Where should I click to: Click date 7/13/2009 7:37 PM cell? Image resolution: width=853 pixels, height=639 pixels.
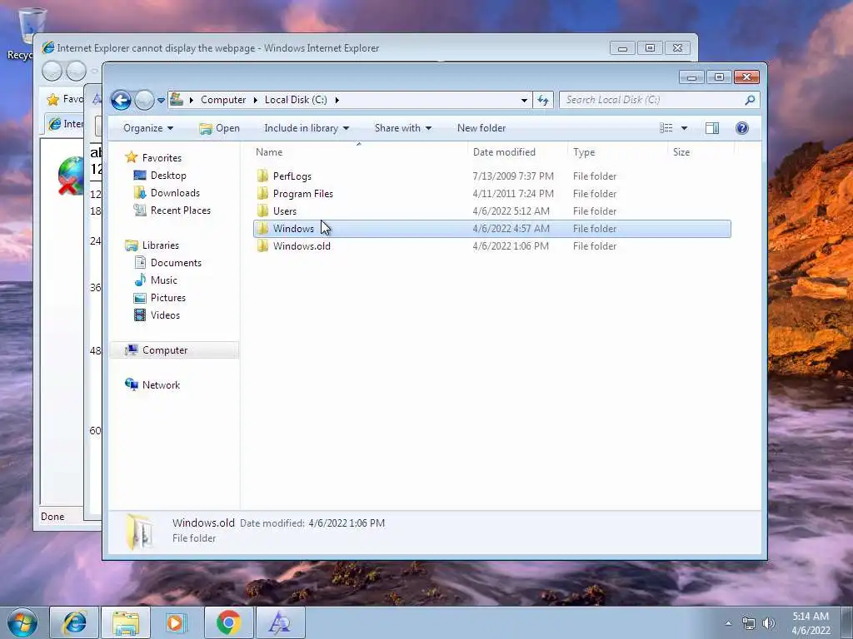tap(513, 176)
